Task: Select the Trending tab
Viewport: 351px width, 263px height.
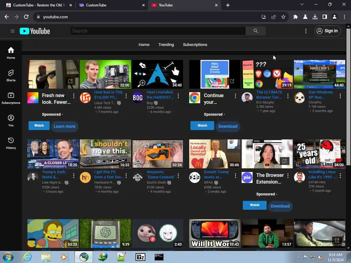Action: coord(166,44)
